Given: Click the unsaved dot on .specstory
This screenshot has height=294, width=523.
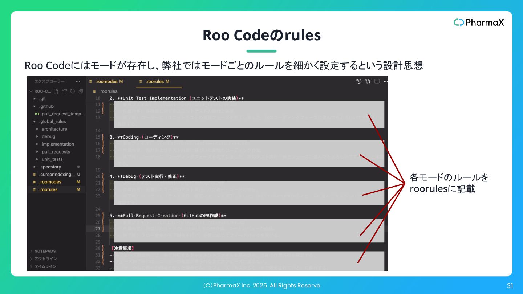Looking at the screenshot, I should 78,167.
